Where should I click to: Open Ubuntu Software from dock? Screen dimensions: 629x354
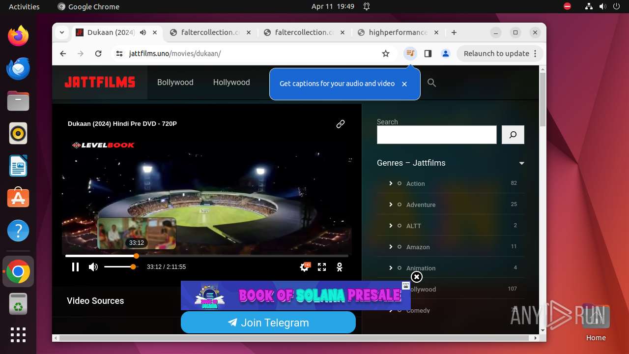tap(18, 198)
